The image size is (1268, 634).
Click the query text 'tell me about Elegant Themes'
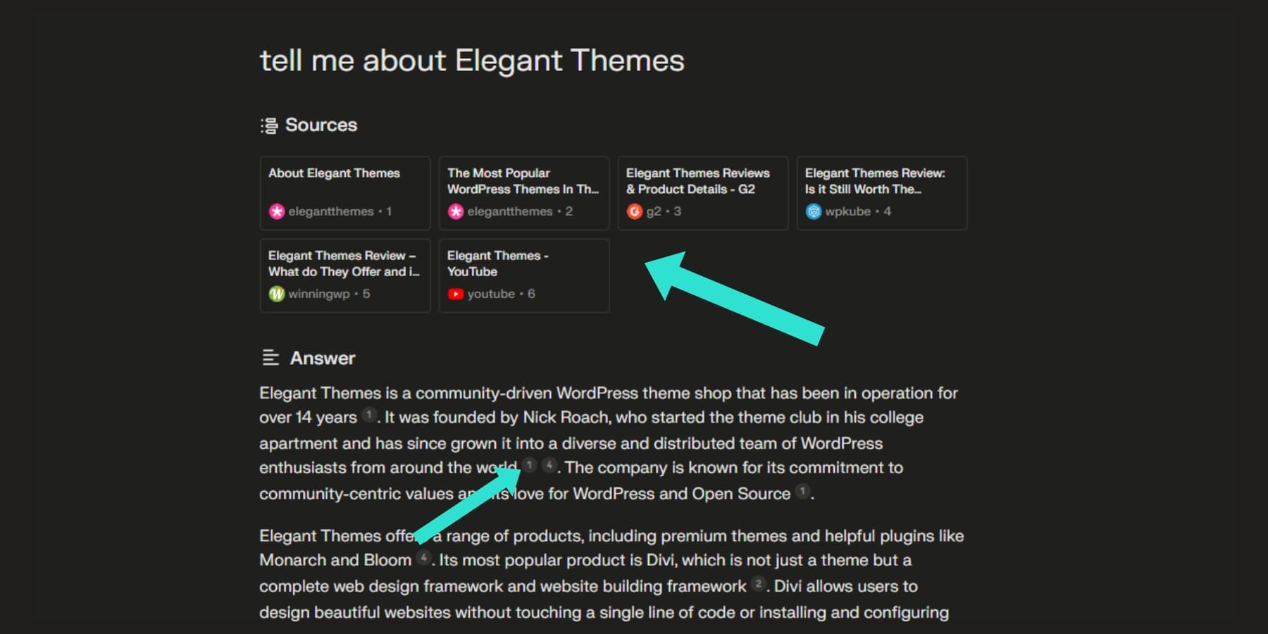[x=472, y=61]
